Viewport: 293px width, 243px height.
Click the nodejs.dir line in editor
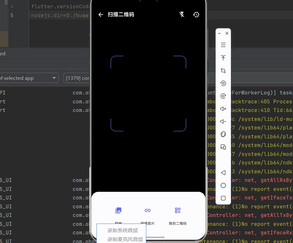click(x=60, y=15)
